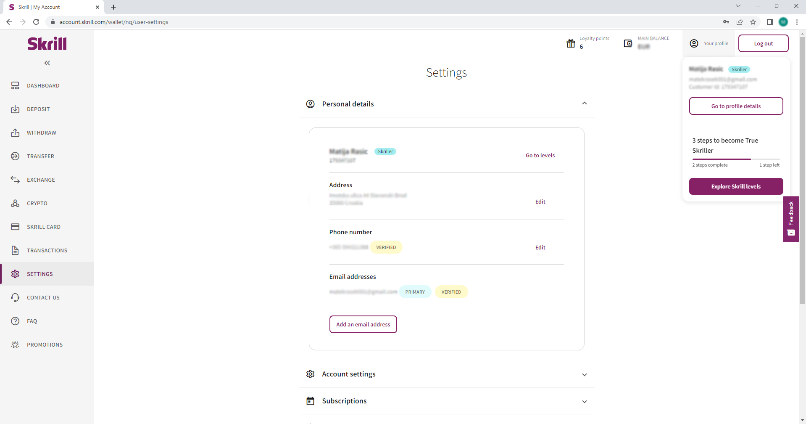Viewport: 806px width, 424px height.
Task: Click the Subscriptions calendar icon
Action: (311, 401)
